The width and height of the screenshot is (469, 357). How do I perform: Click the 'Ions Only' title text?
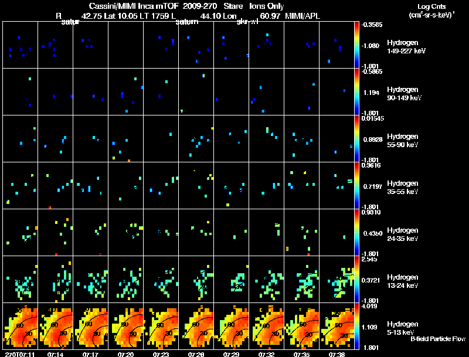(267, 6)
